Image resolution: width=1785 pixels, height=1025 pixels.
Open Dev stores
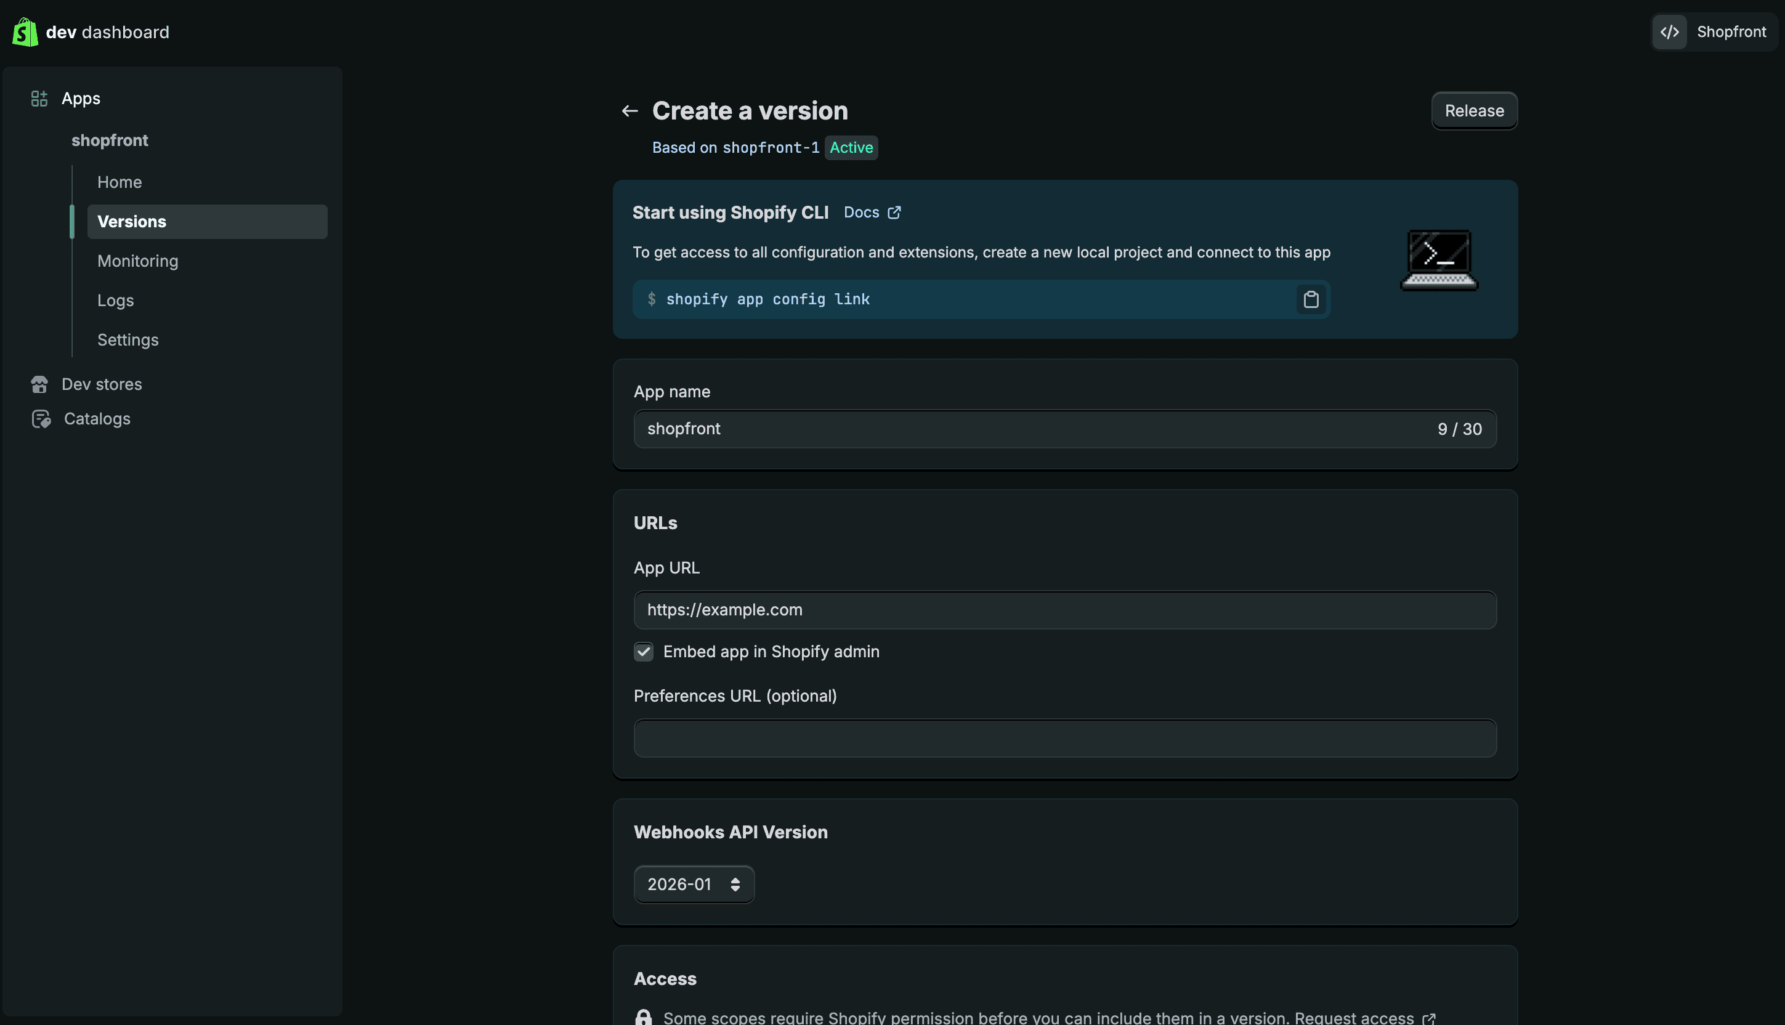(102, 384)
